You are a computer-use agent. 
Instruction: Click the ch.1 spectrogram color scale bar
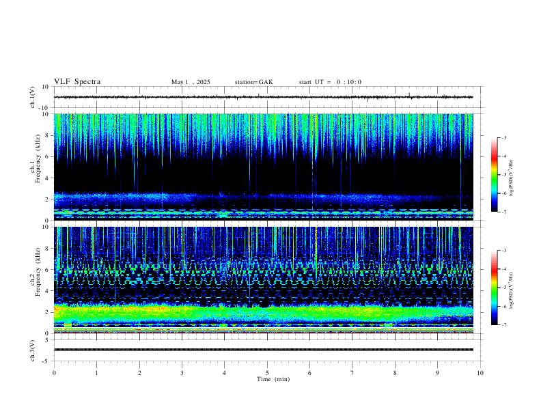click(x=494, y=175)
